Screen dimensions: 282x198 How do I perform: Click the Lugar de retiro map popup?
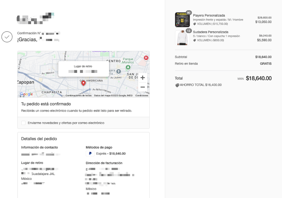[x=84, y=69]
